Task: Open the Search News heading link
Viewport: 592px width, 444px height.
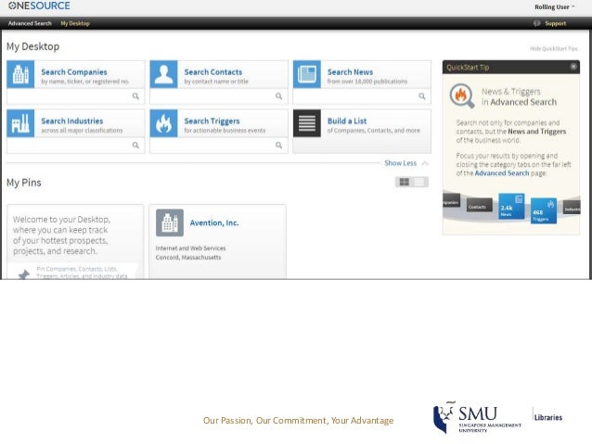Action: point(350,72)
